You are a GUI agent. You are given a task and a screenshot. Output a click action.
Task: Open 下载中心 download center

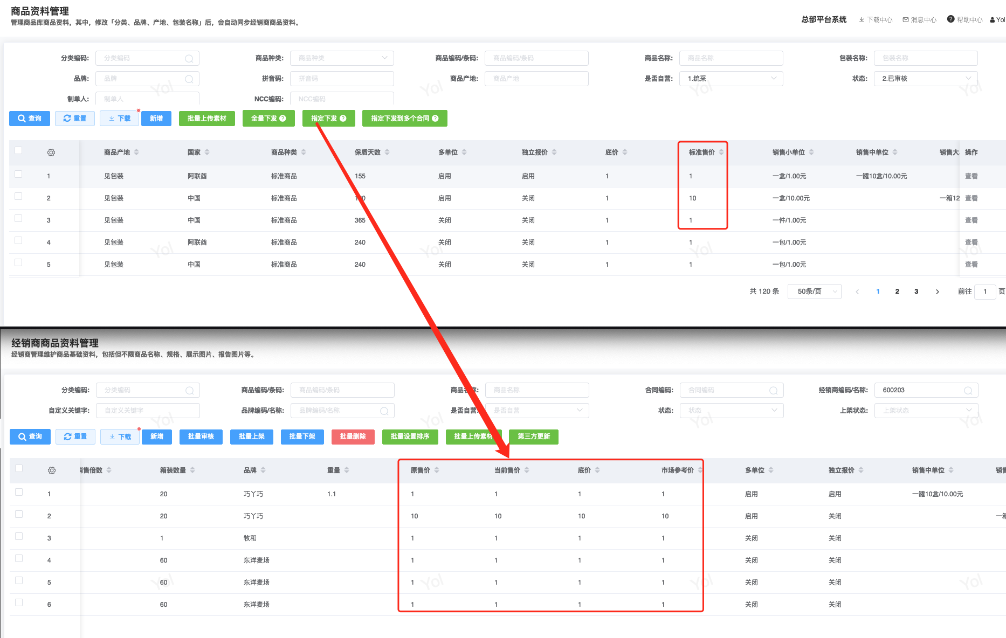pos(876,20)
